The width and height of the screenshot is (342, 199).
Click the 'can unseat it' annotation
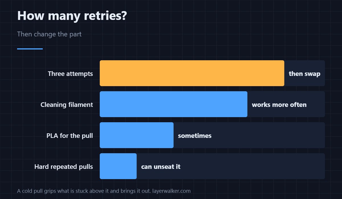pos(161,167)
